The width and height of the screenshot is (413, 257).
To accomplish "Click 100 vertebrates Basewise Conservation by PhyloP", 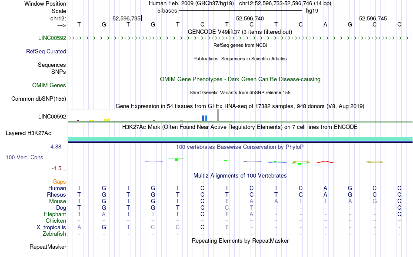I will pyautogui.click(x=240, y=147).
